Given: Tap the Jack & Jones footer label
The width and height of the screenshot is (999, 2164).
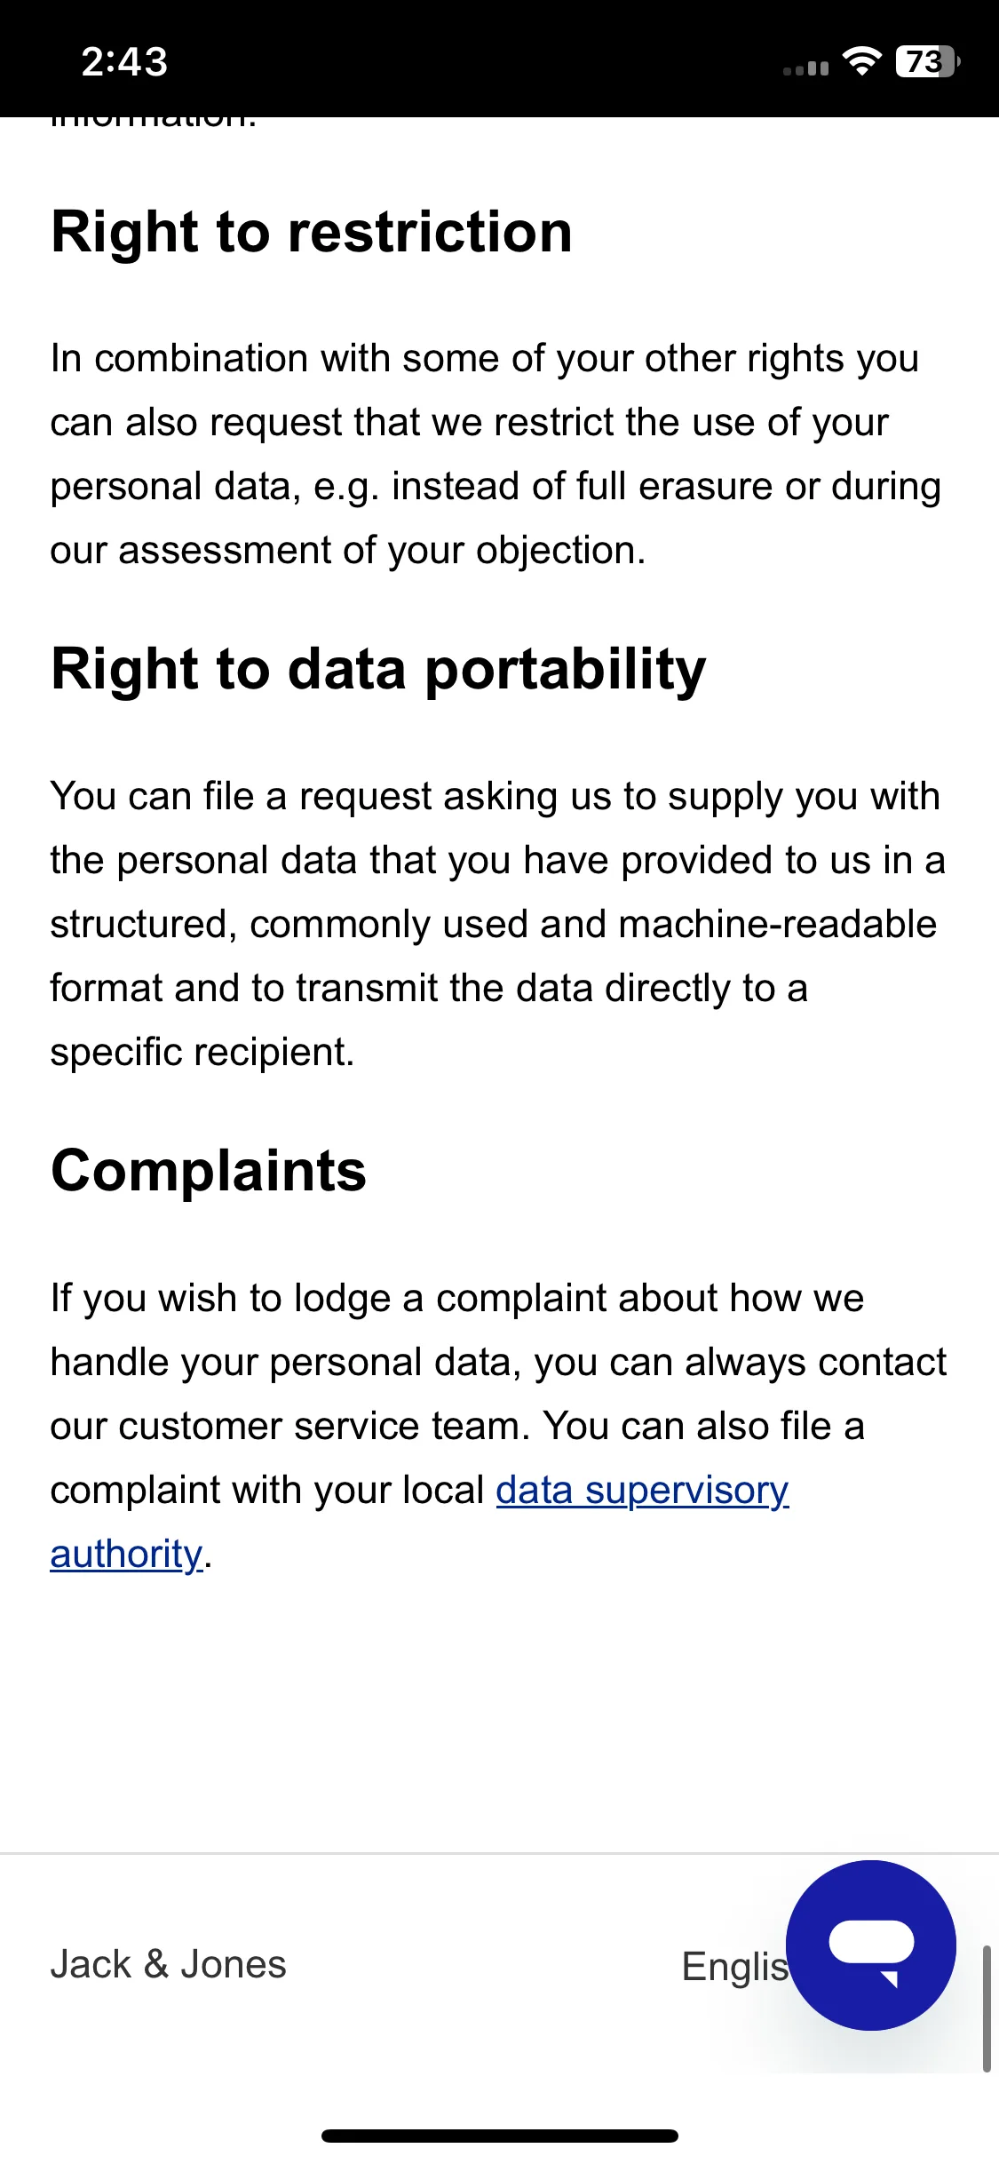Looking at the screenshot, I should pyautogui.click(x=168, y=1964).
